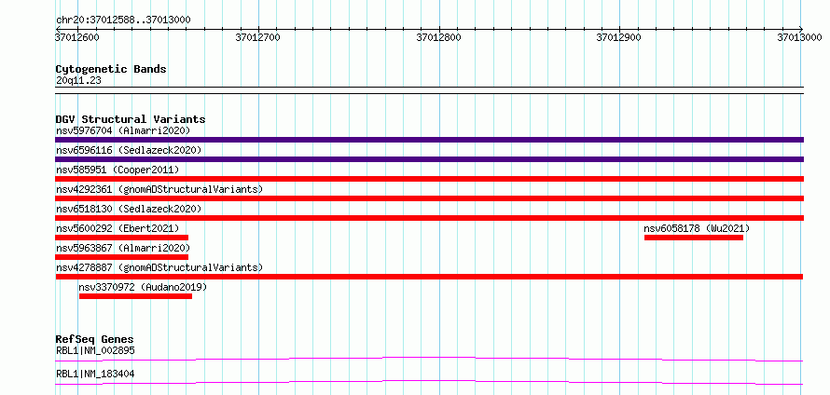The height and width of the screenshot is (395, 830).
Task: Open nsv4292361 (gnomADStructuralVariants) label
Action: tap(159, 189)
